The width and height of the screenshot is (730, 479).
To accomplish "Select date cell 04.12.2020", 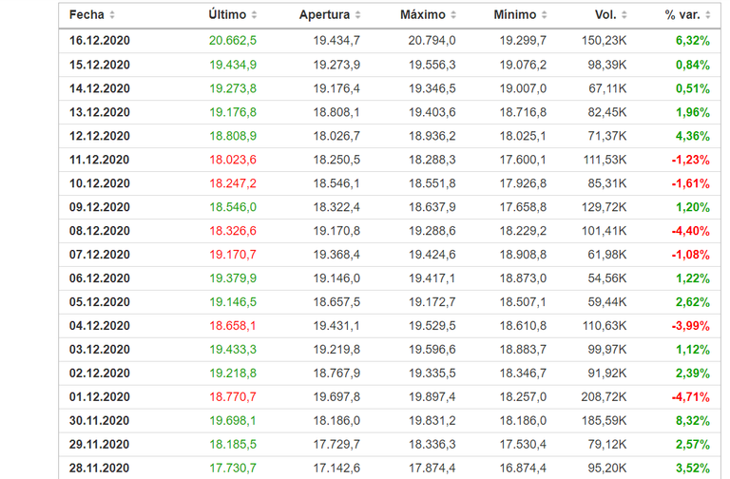I will pos(100,326).
